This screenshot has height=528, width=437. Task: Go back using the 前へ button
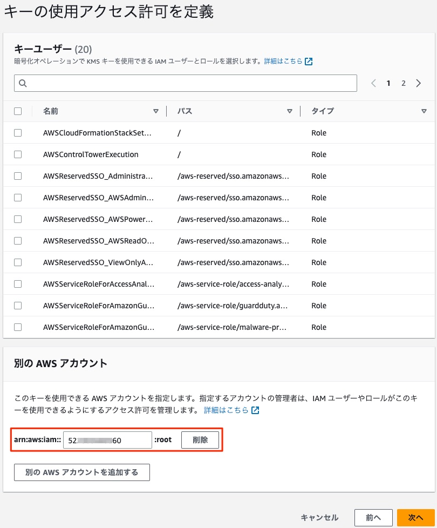[x=373, y=517]
